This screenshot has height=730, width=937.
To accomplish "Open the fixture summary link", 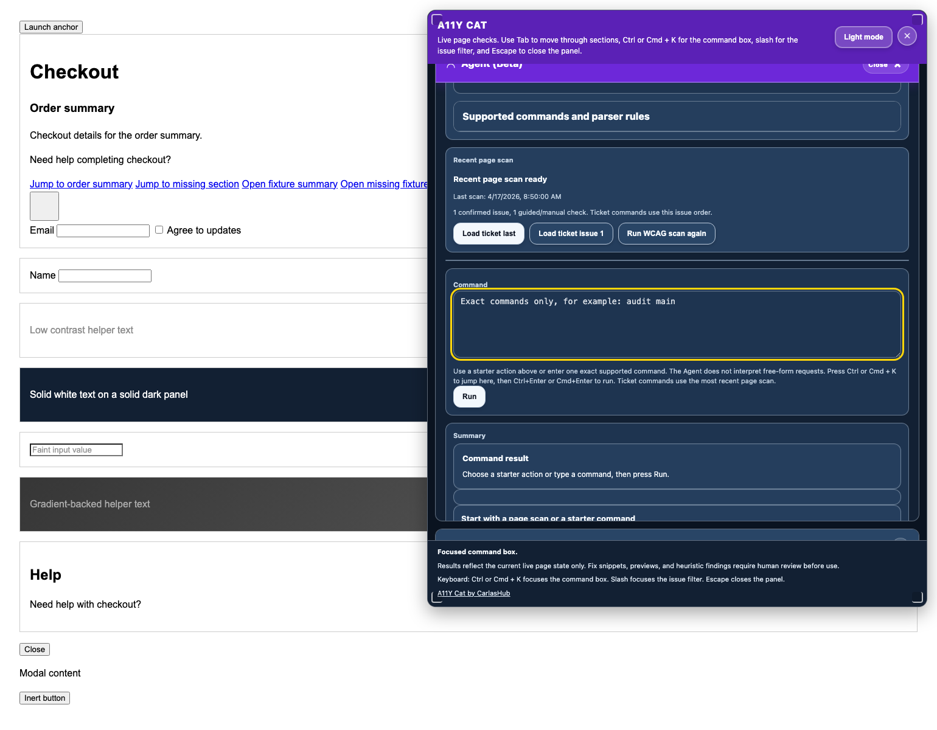I will [290, 184].
